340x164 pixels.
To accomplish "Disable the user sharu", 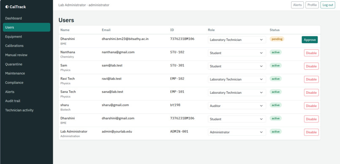I will coord(311,106).
